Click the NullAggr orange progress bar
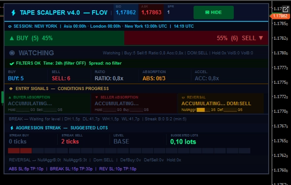 [x=203, y=110]
